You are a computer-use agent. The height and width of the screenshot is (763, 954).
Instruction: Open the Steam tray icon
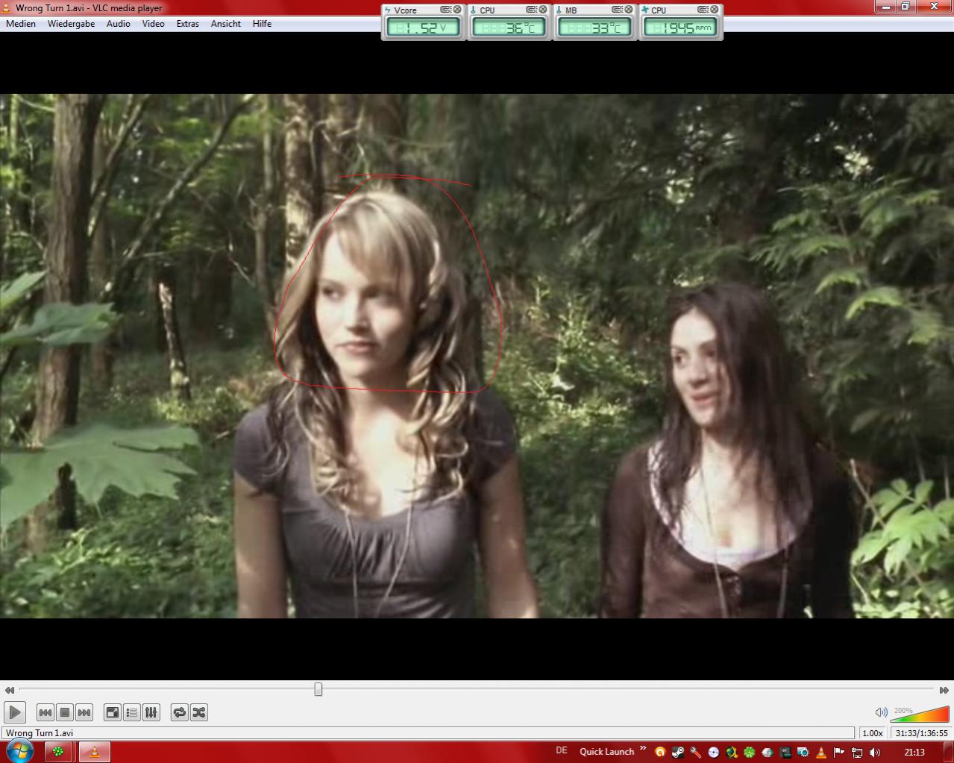click(x=678, y=752)
